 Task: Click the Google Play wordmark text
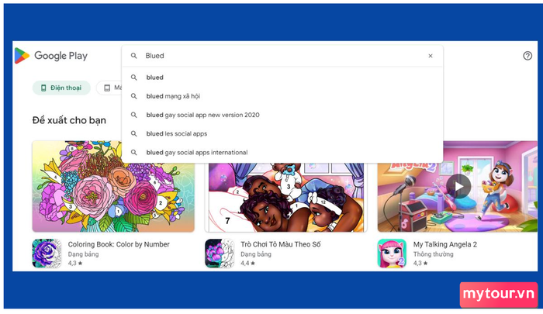pos(61,56)
